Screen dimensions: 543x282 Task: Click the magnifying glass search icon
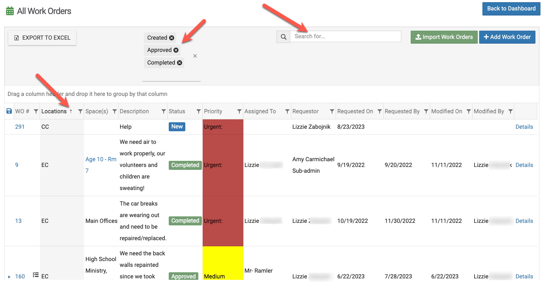283,37
